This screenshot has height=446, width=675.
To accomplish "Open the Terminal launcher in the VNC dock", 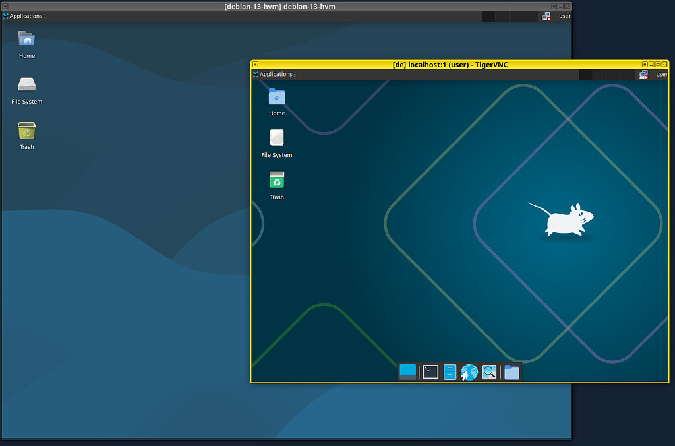I will [x=430, y=372].
